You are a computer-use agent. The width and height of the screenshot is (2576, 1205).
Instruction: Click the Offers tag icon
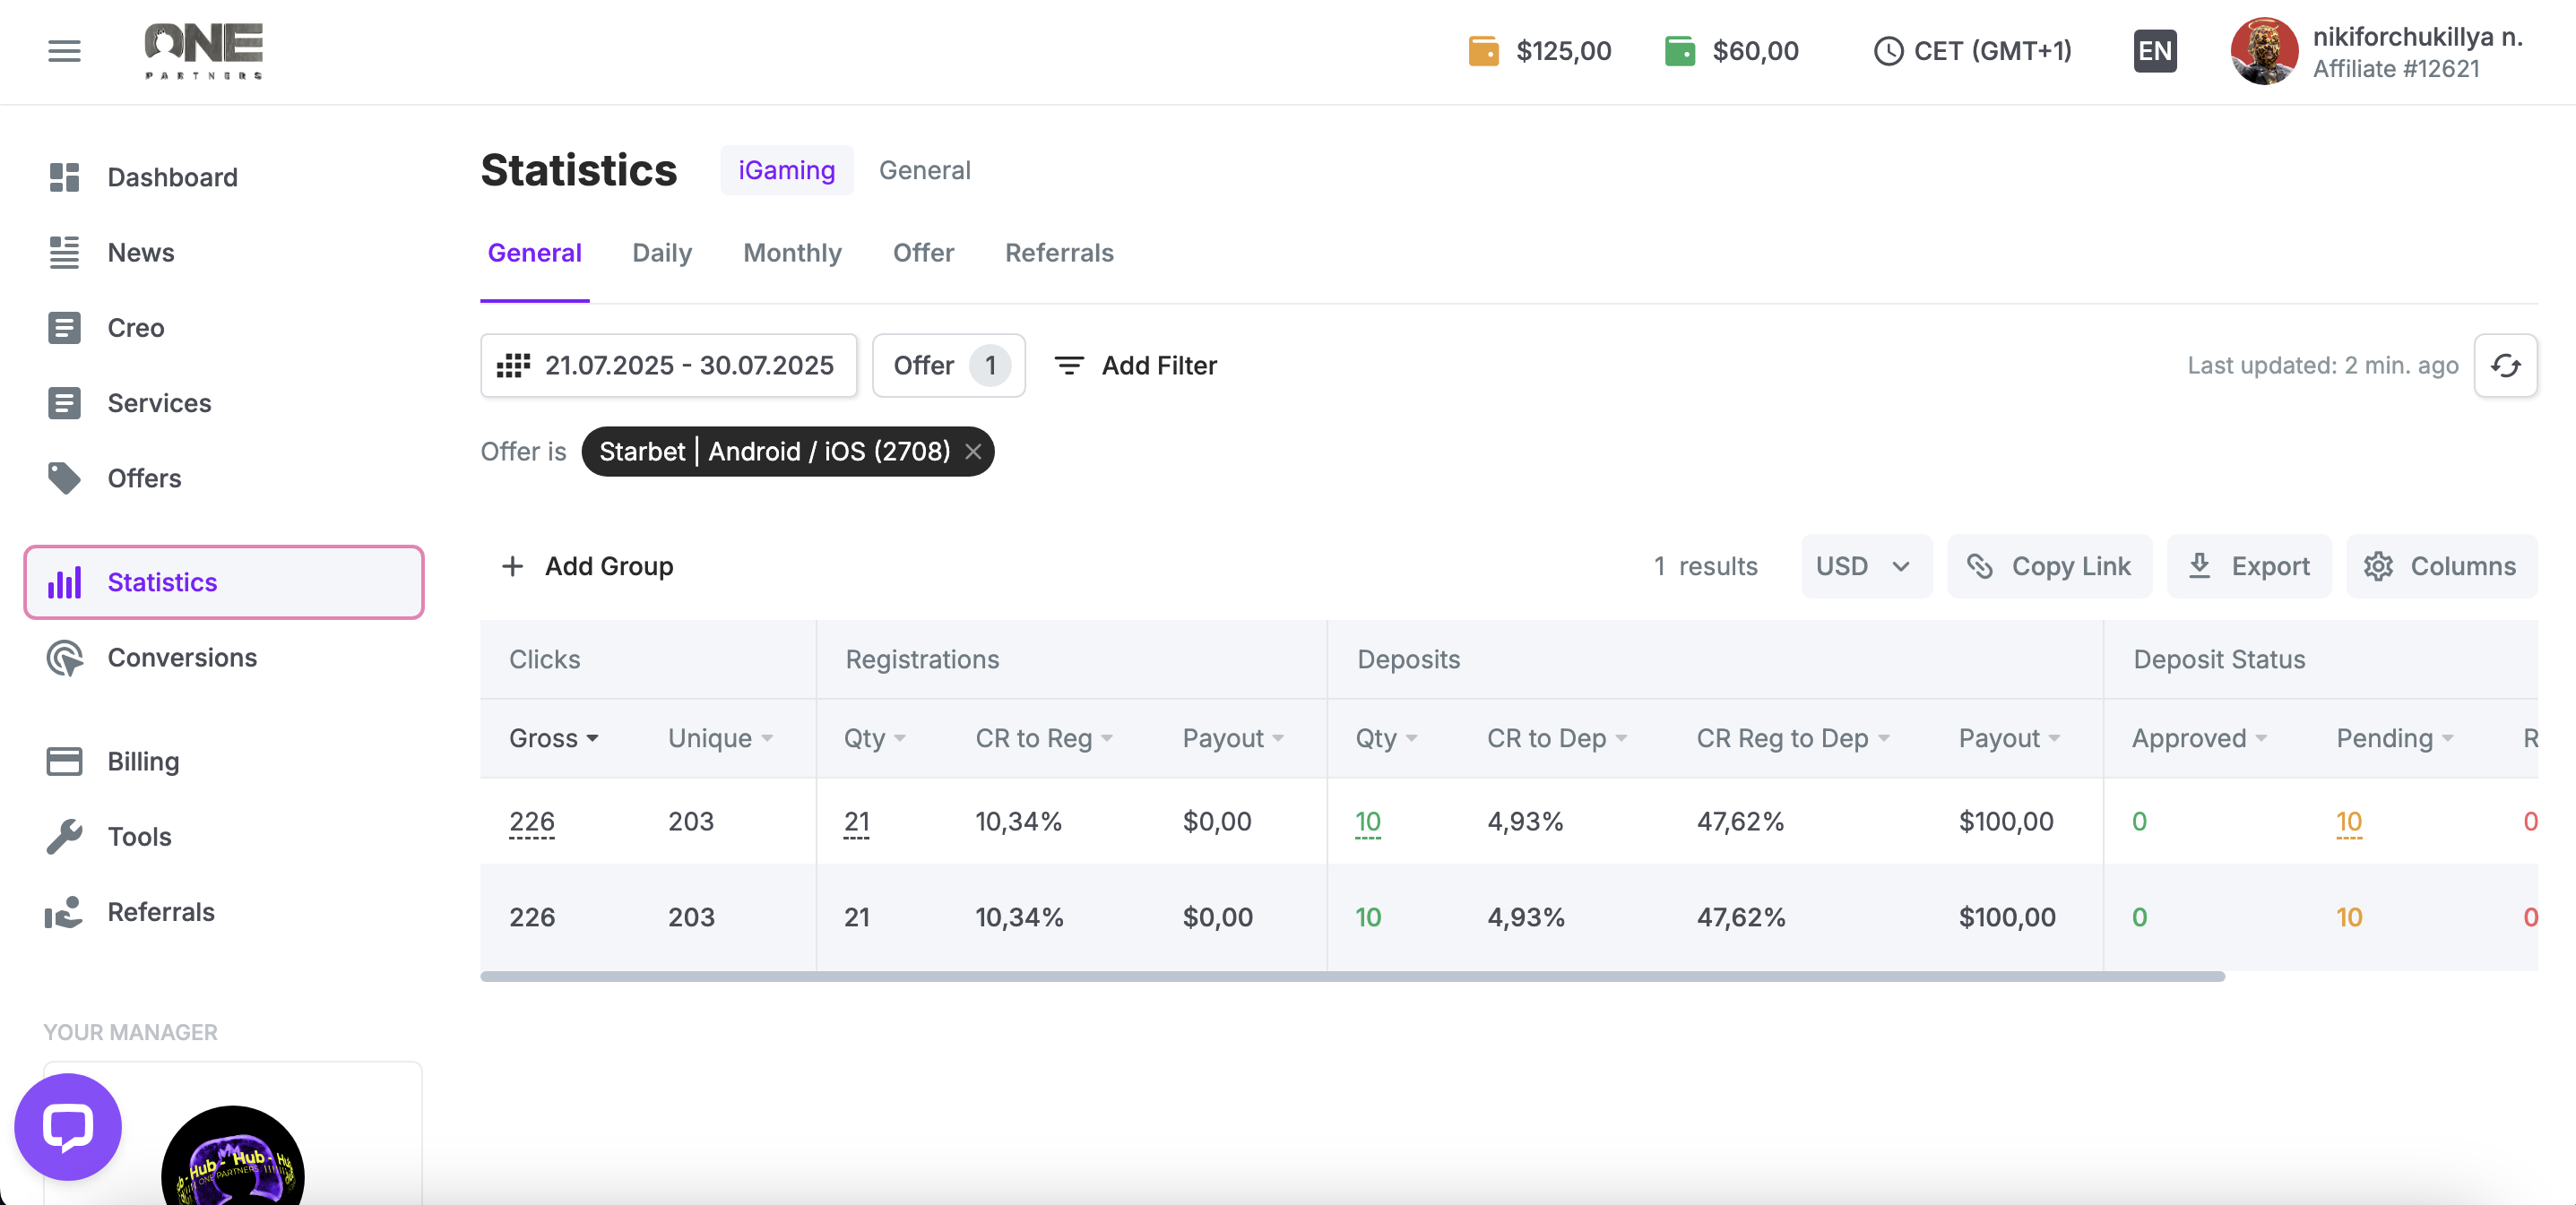[x=64, y=478]
